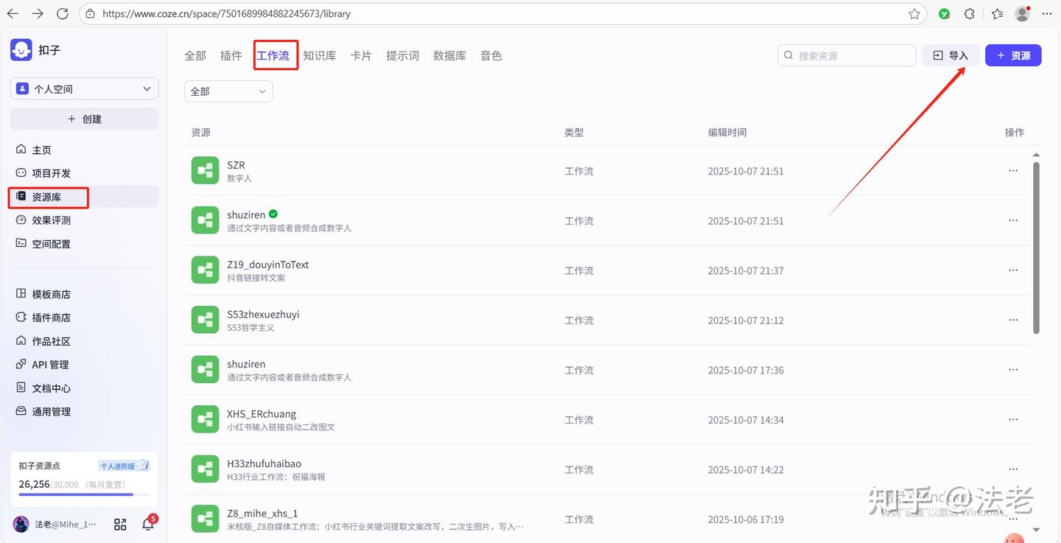
Task: Open more options for S53zhexuezhuyi row
Action: 1013,320
